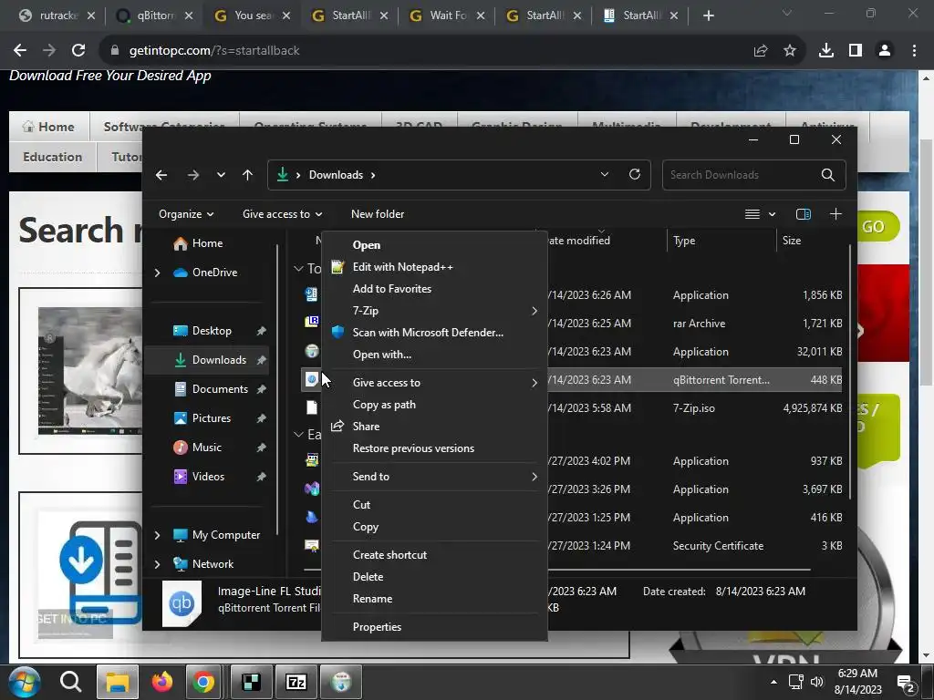The width and height of the screenshot is (934, 700).
Task: Expand Network tree node
Action: 157,564
